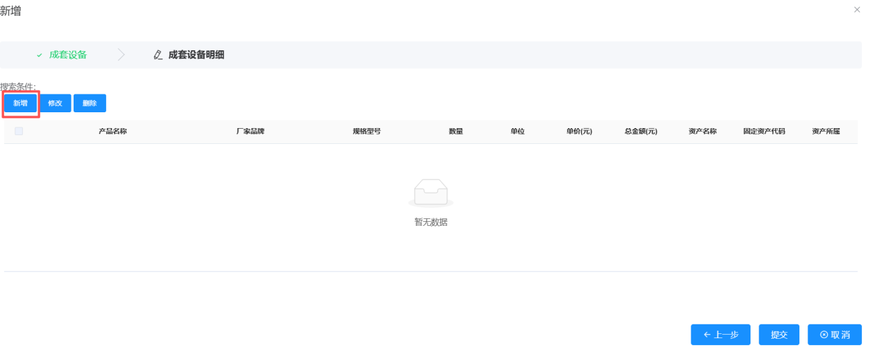
Task: Click the empty inbox icon above 暂无数据
Action: point(430,194)
